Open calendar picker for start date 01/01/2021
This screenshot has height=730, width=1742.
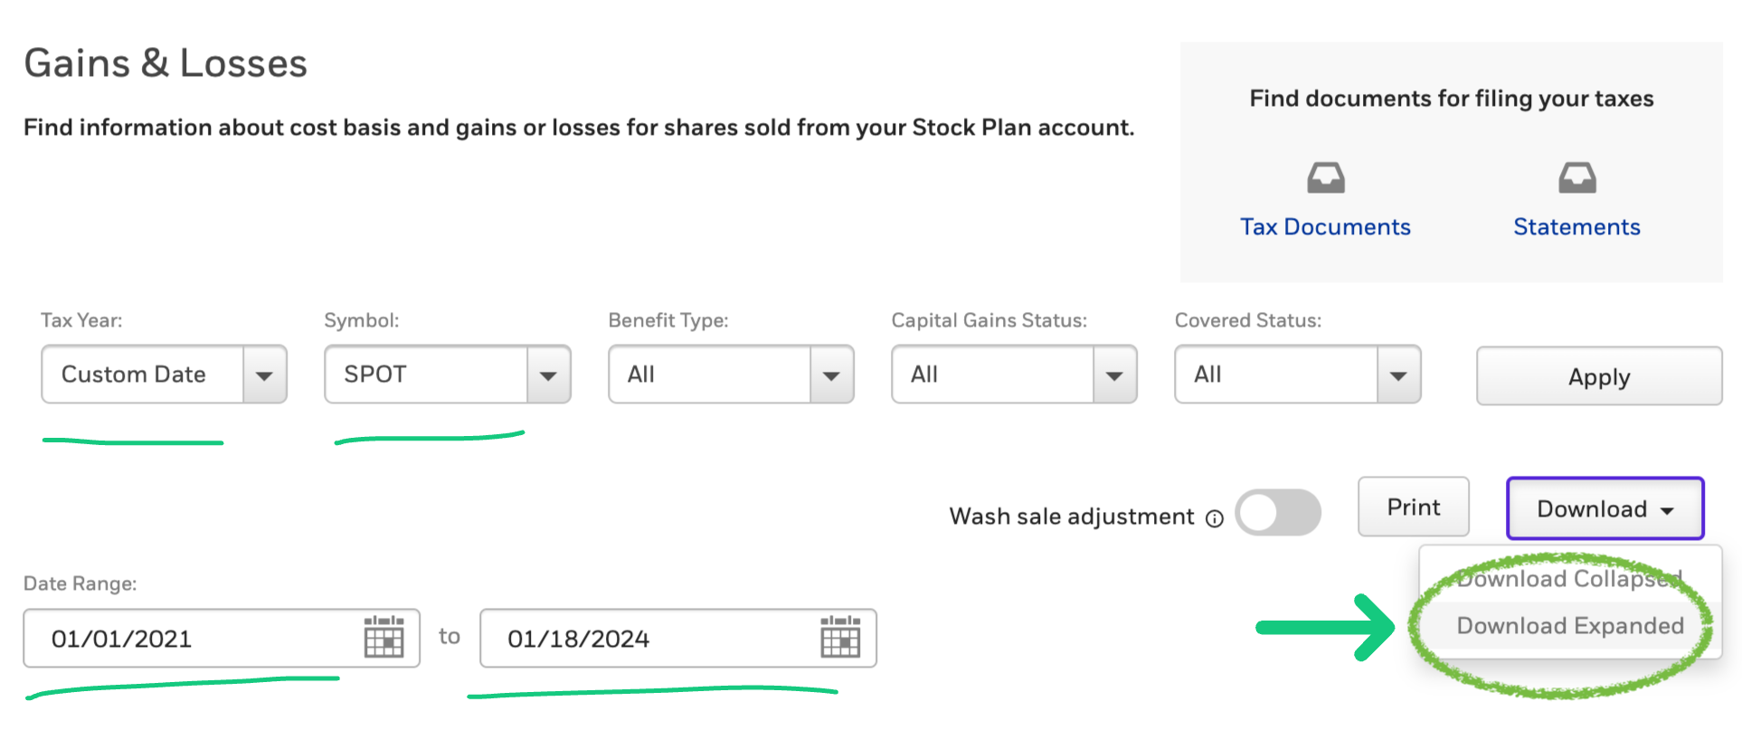383,637
